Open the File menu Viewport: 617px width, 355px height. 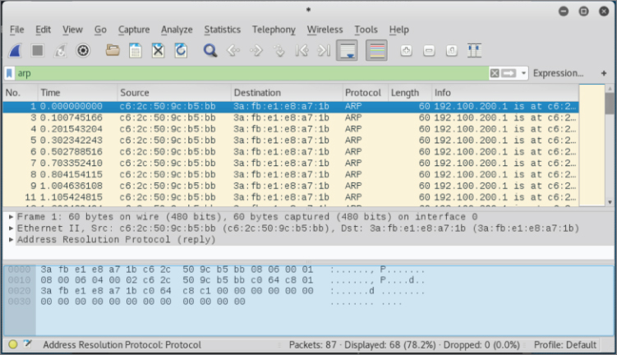click(x=17, y=30)
